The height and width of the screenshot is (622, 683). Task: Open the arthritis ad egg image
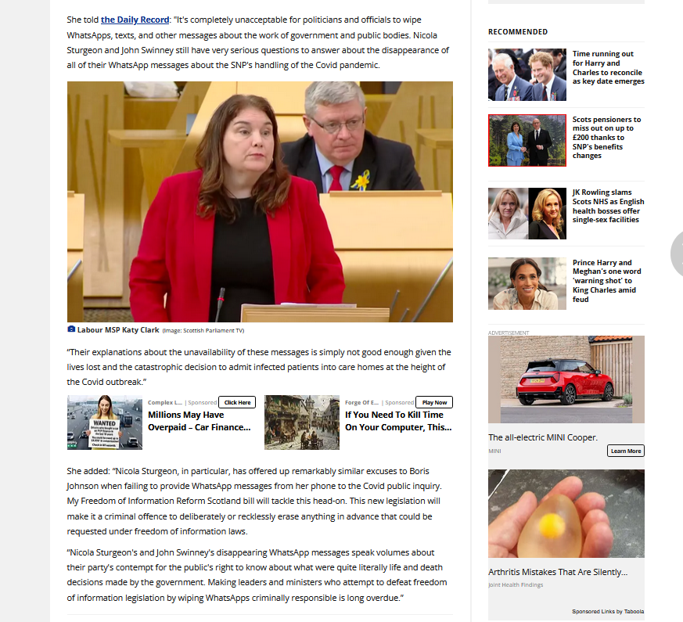[x=566, y=513]
